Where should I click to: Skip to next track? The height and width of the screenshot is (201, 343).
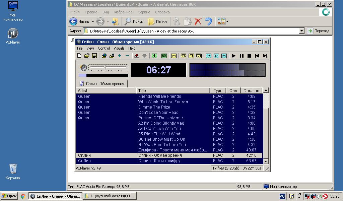tap(265, 56)
